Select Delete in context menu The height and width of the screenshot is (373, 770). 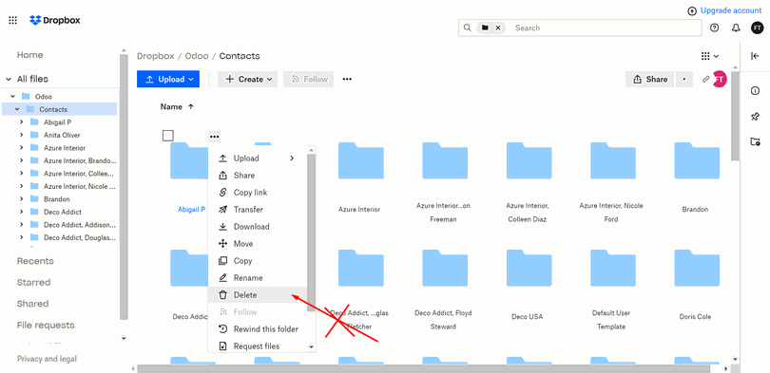pos(258,295)
